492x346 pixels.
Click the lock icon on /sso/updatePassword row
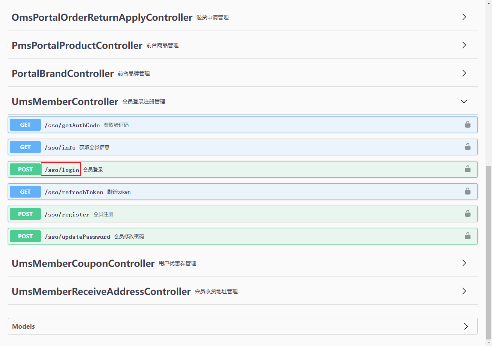pyautogui.click(x=467, y=236)
